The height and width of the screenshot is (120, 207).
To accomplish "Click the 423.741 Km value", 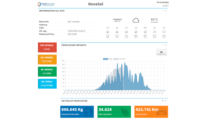I will click(147, 110).
